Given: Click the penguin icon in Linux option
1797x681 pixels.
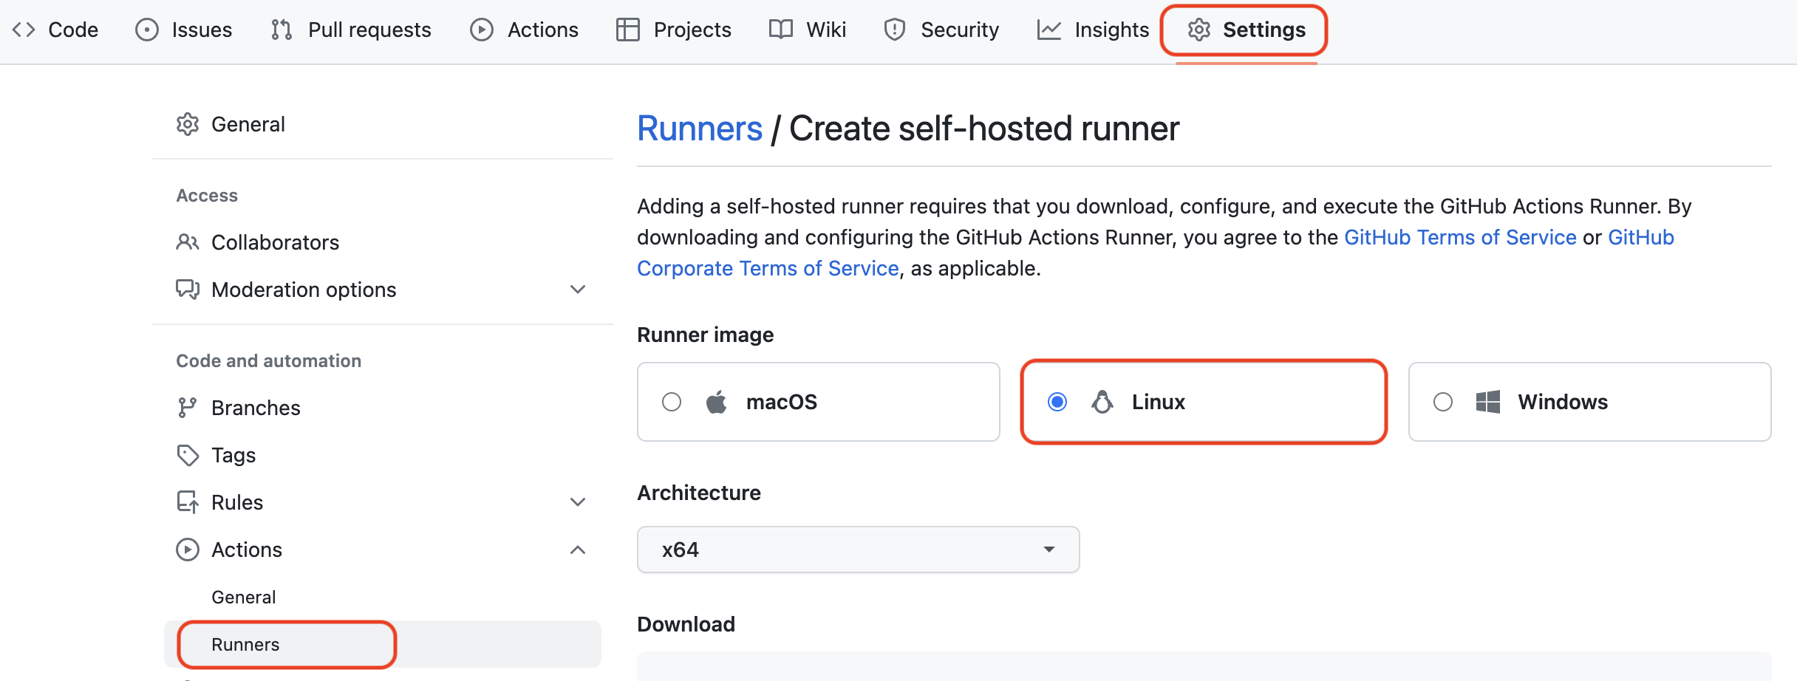Looking at the screenshot, I should tap(1102, 402).
